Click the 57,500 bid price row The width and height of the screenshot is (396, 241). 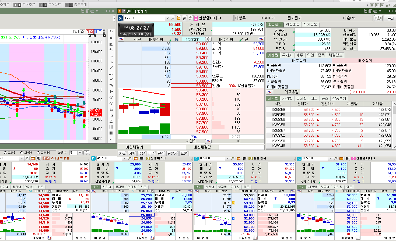point(191,132)
